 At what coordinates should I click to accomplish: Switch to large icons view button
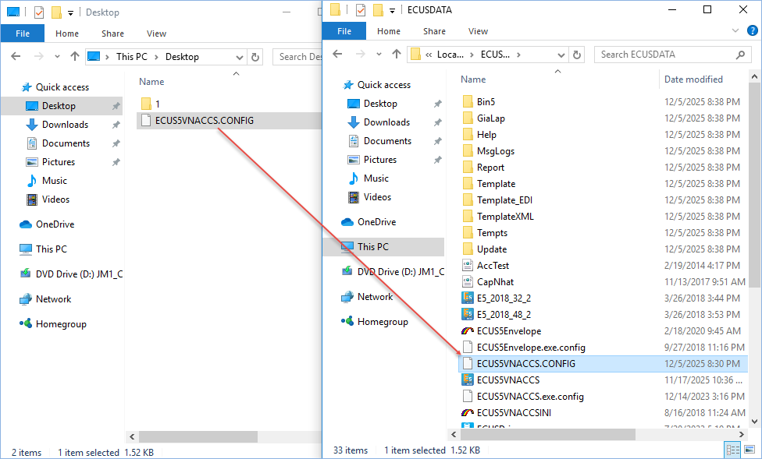pos(750,450)
